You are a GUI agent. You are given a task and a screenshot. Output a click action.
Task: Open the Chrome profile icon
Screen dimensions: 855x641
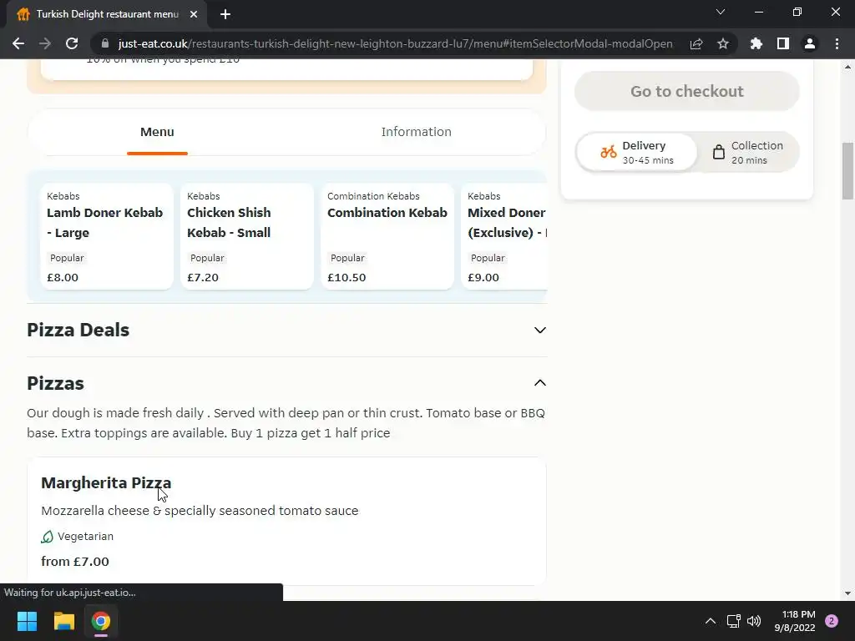(810, 43)
